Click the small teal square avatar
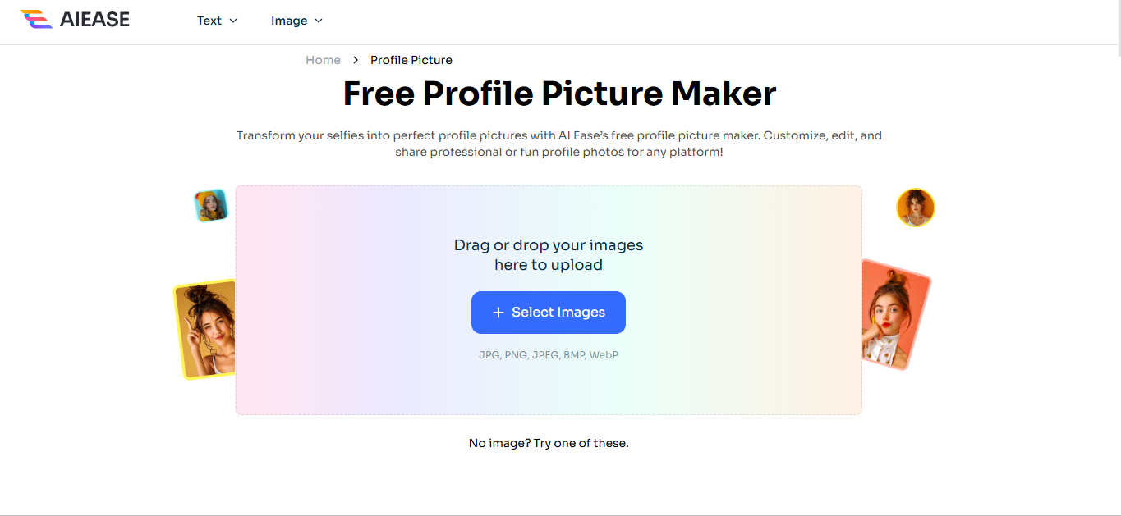Screen dimensions: 1121x516 coord(210,205)
